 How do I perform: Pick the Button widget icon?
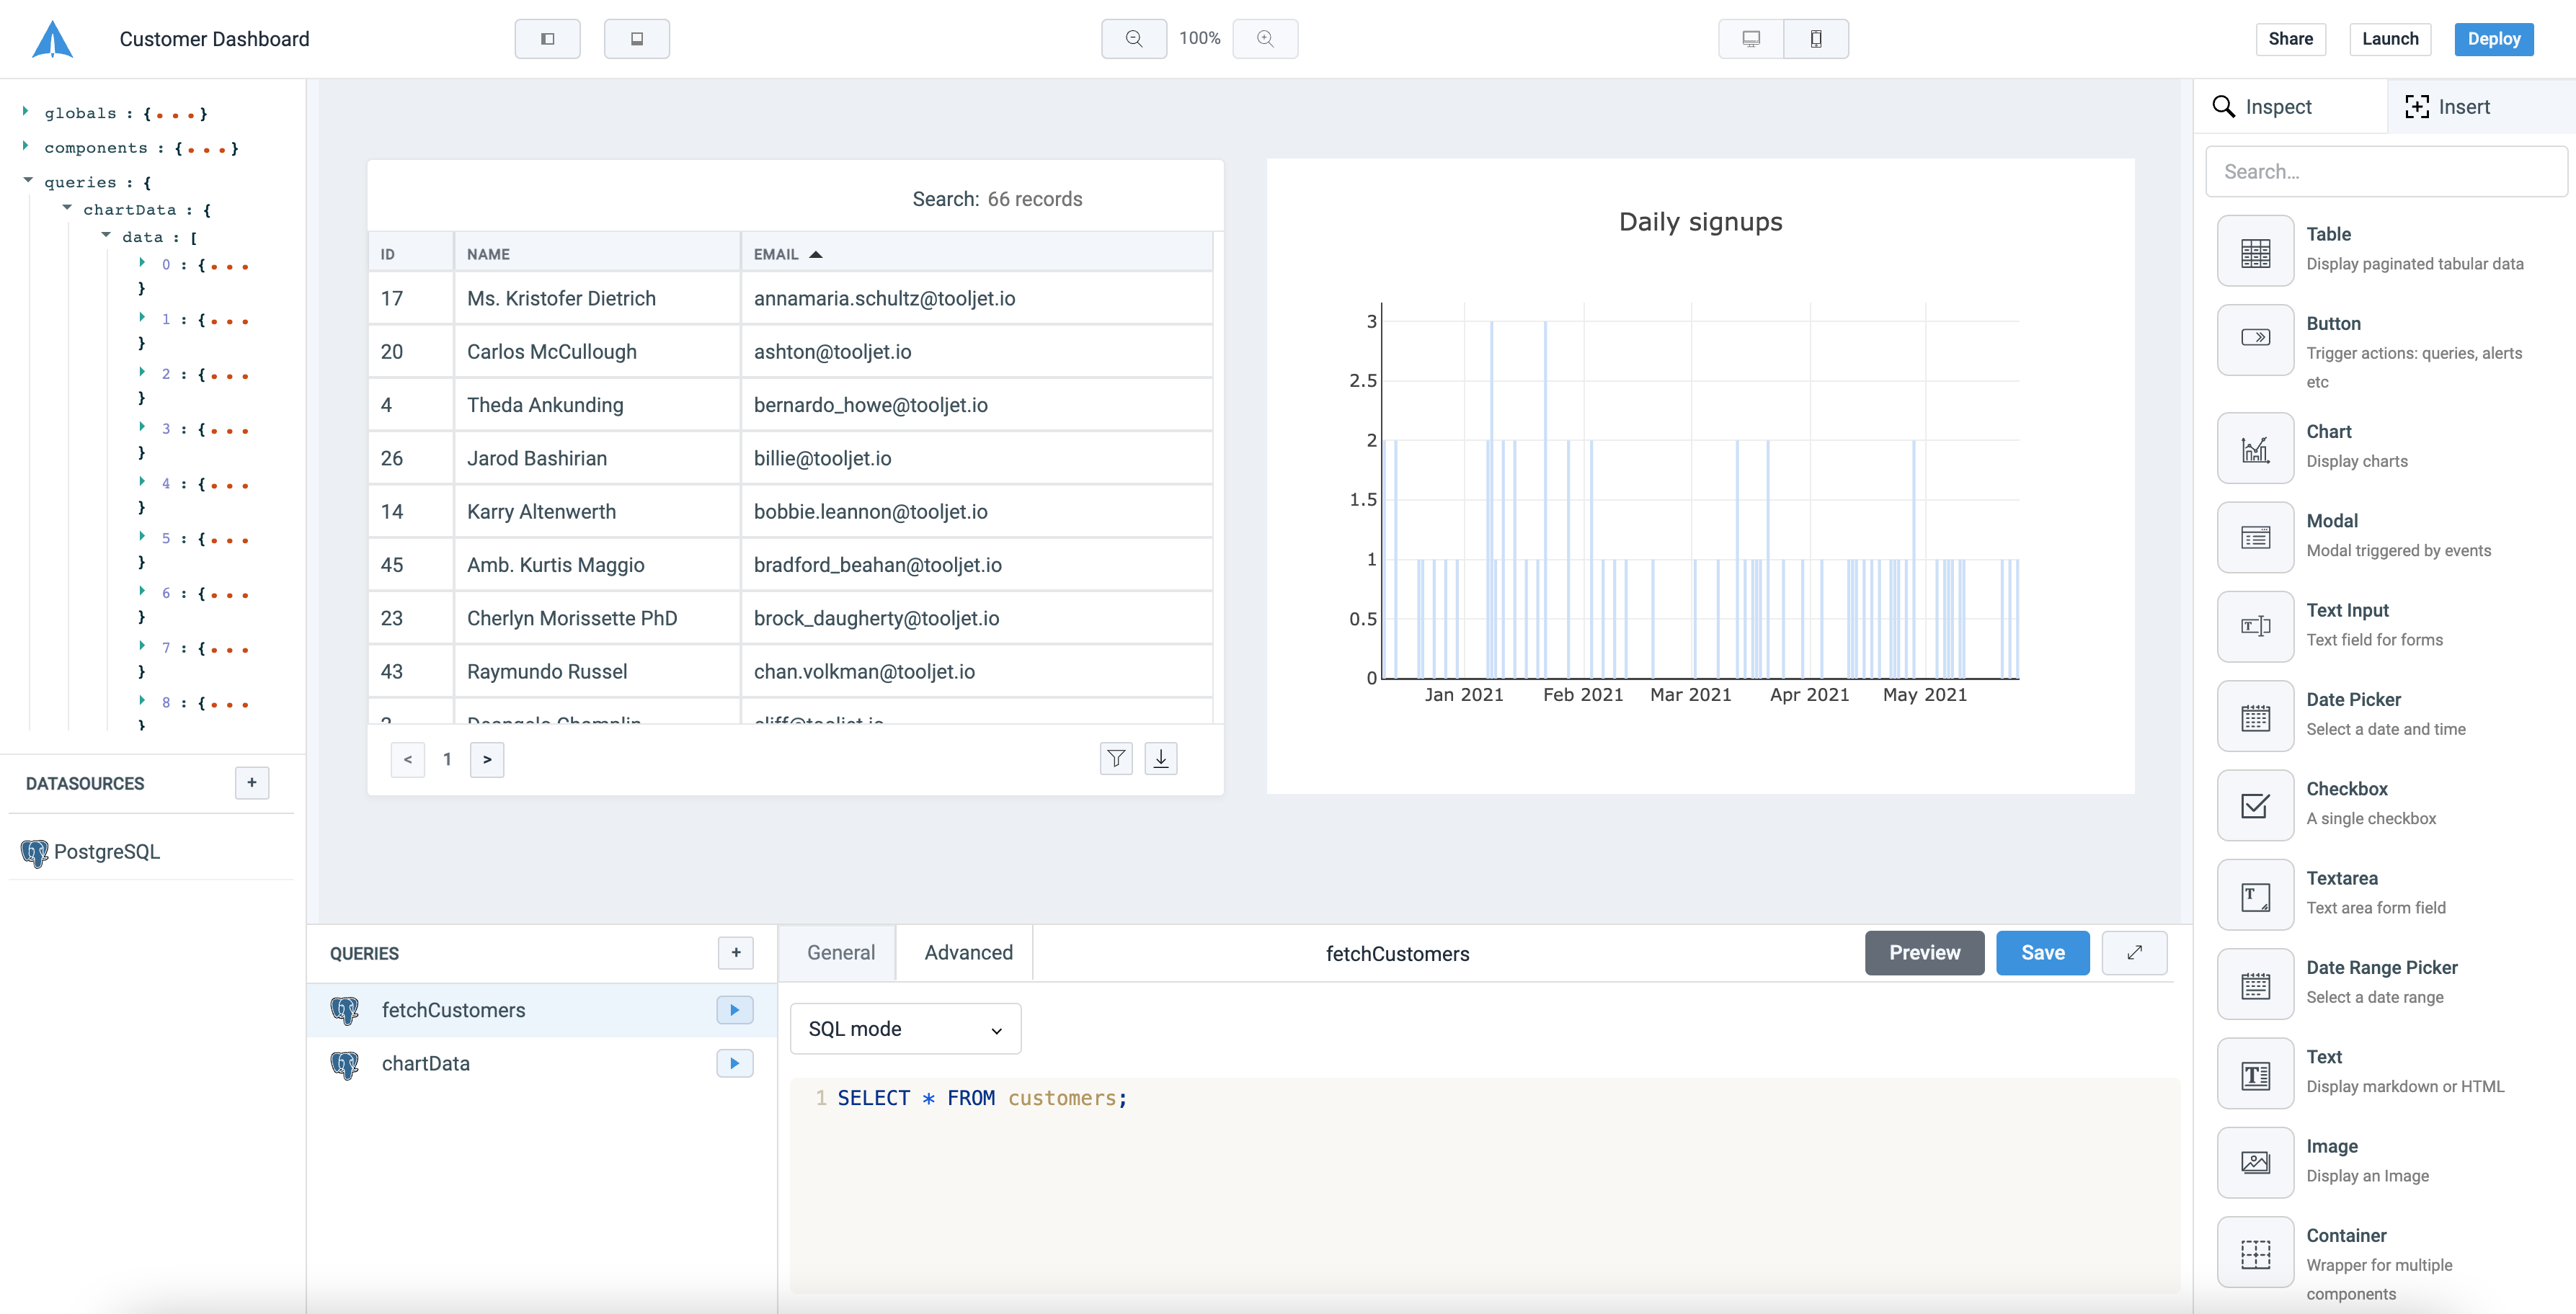(2255, 340)
